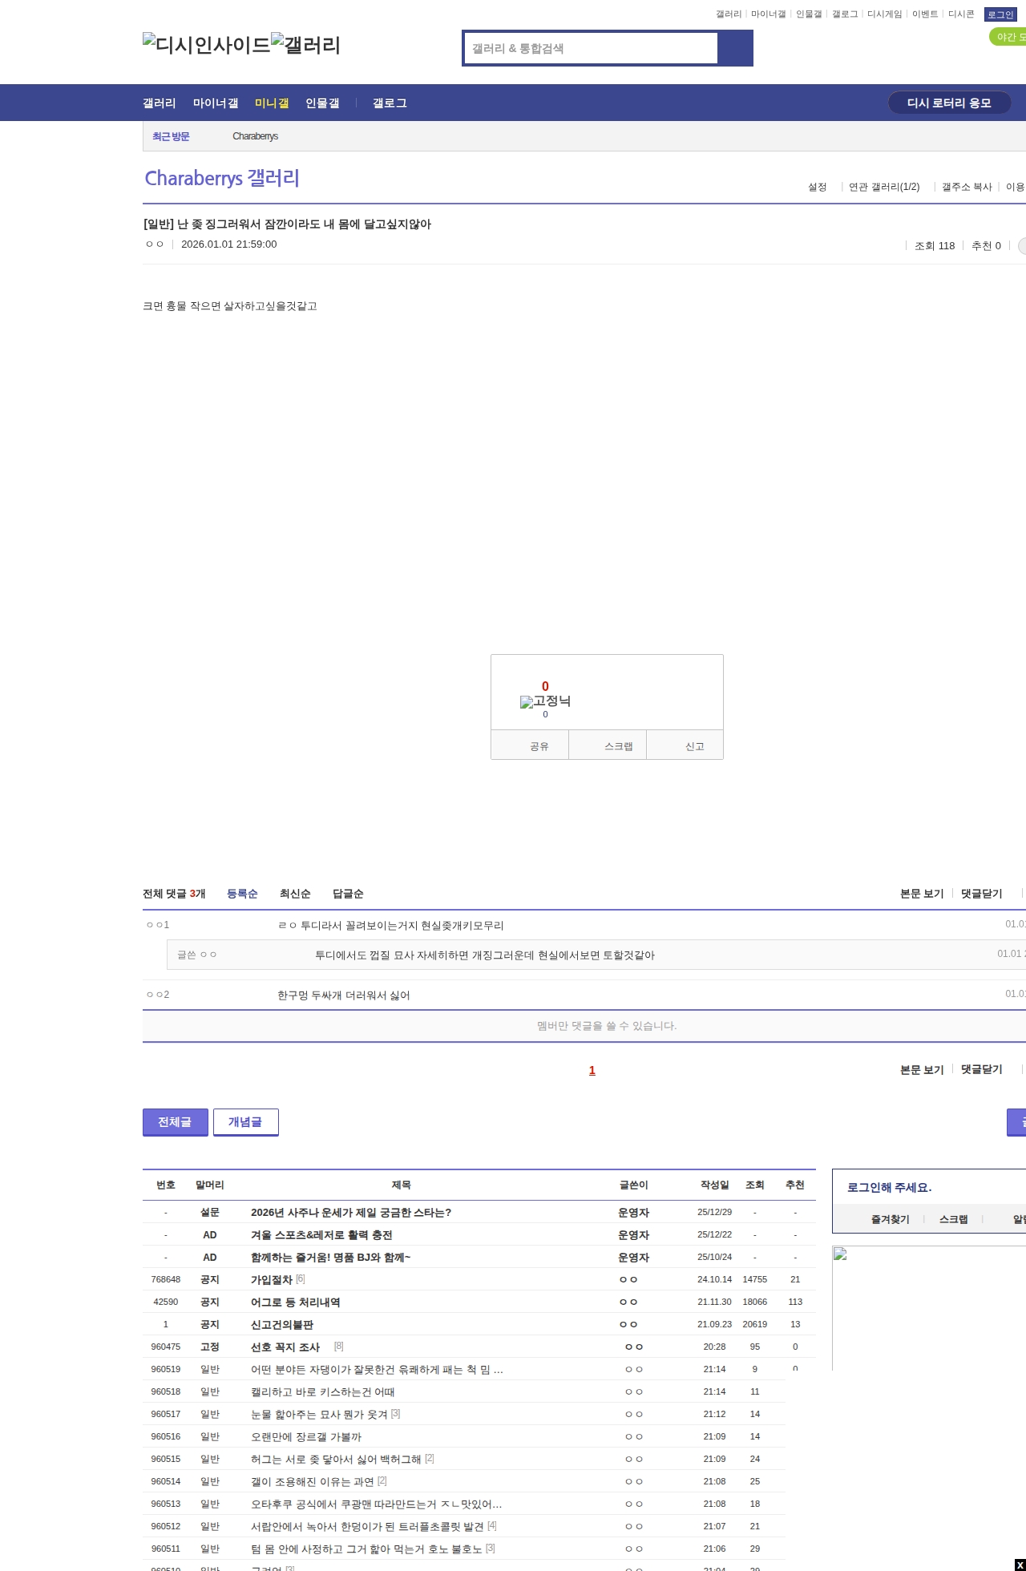Click the 갤러리 logo image in the header
The width and height of the screenshot is (1026, 1571).
[305, 45]
